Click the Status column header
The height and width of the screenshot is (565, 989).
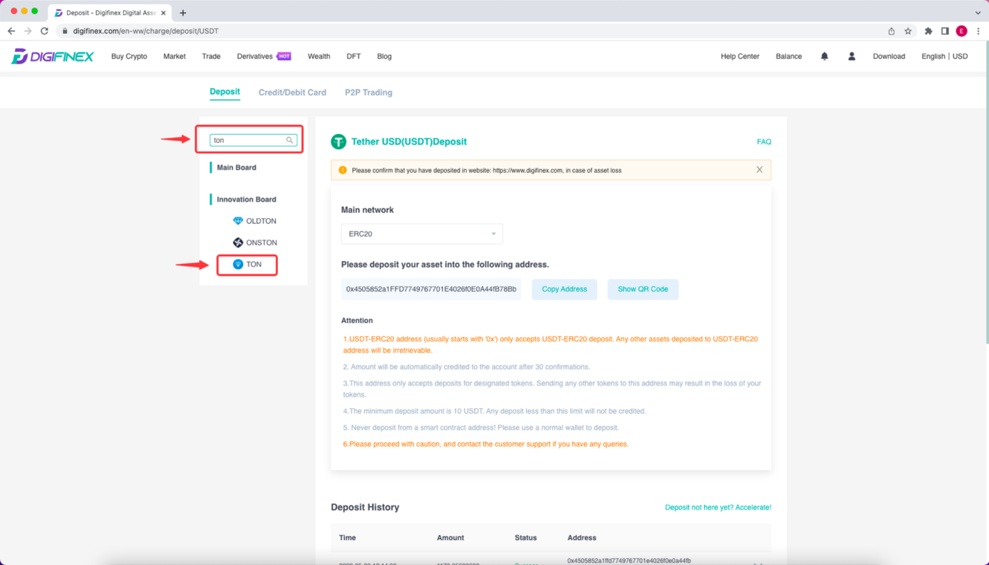tap(525, 538)
